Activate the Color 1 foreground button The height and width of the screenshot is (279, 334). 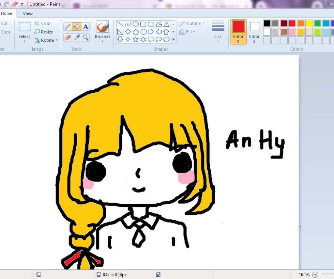238,32
